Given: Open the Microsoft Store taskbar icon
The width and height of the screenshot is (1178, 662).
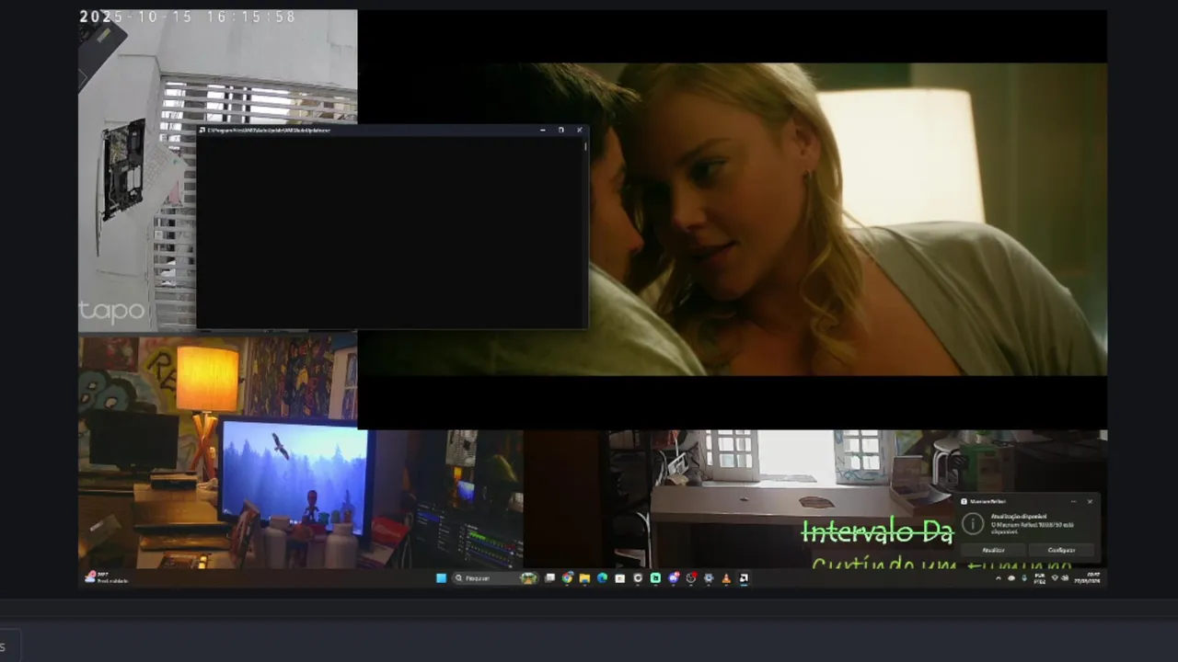Looking at the screenshot, I should tap(620, 578).
